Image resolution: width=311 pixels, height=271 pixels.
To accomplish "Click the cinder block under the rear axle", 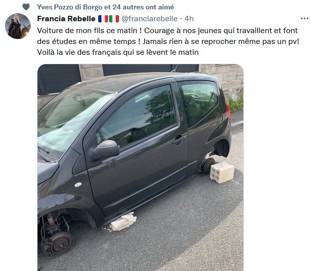I will 222,172.
